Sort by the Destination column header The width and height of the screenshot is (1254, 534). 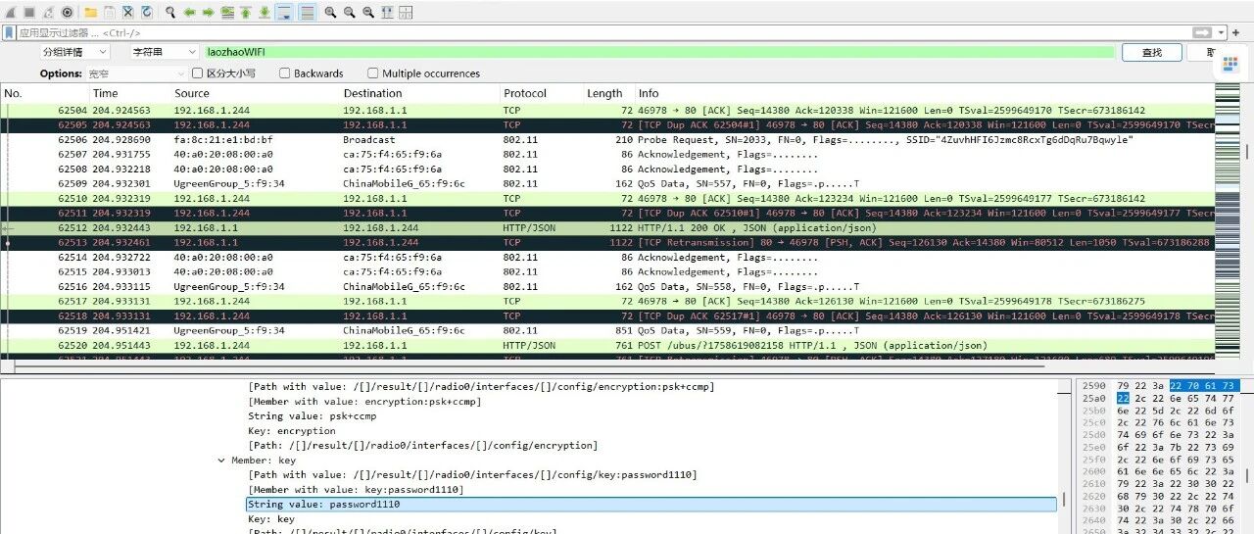coord(372,94)
